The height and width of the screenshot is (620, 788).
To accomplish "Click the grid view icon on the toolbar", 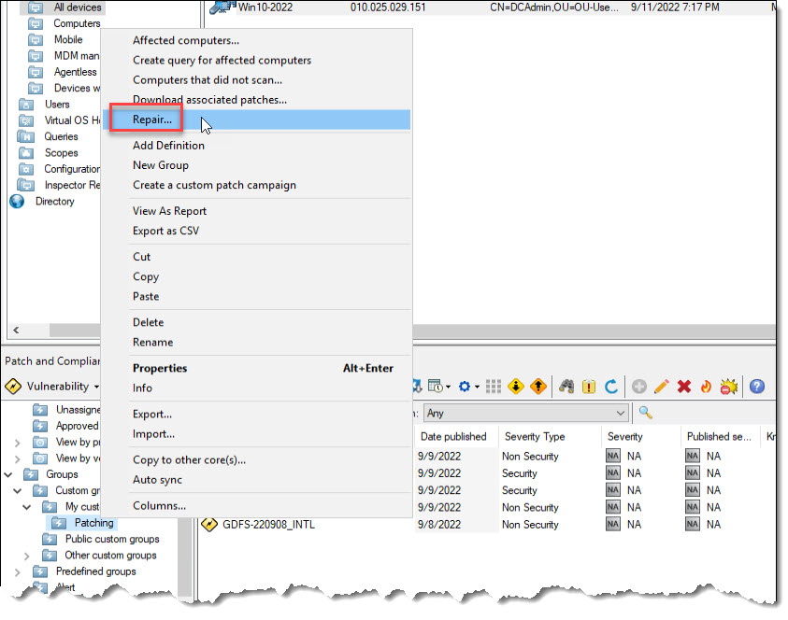I will [494, 386].
